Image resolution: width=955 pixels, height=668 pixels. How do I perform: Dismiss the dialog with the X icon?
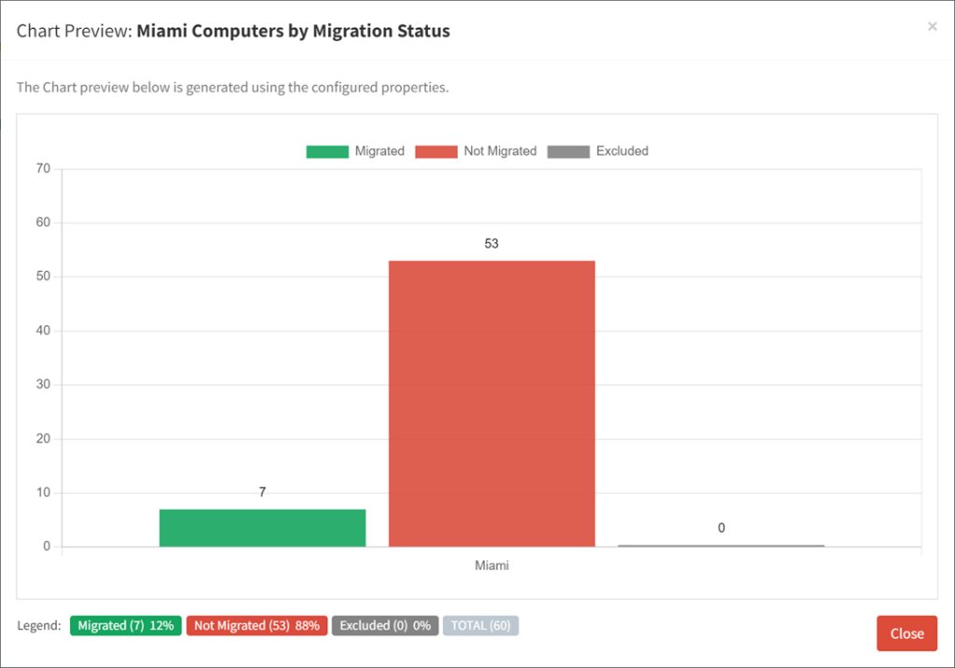[932, 26]
